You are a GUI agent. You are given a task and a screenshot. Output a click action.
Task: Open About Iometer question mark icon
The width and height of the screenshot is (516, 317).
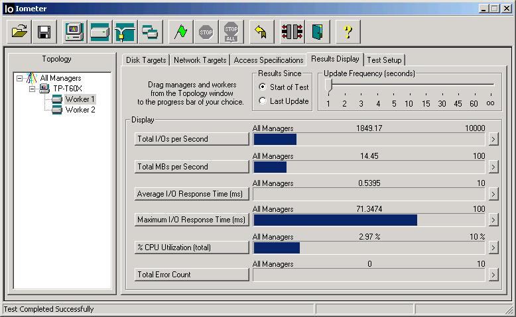(348, 32)
